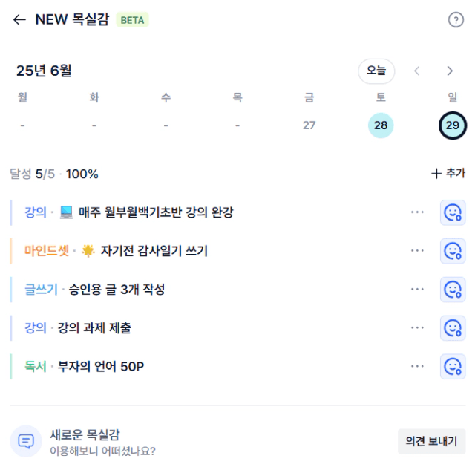
Task: Toggle emoji status for 자기전 감사일기 쓰기
Action: click(x=453, y=251)
